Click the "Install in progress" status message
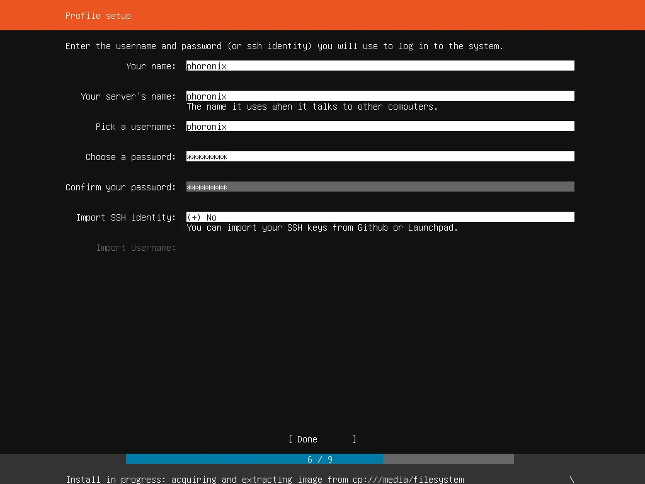 [x=265, y=480]
